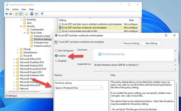Sort by the Setting column header

click(90, 20)
